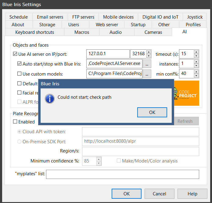Click the 32168 port field
212x203 pixels.
pyautogui.click(x=138, y=54)
